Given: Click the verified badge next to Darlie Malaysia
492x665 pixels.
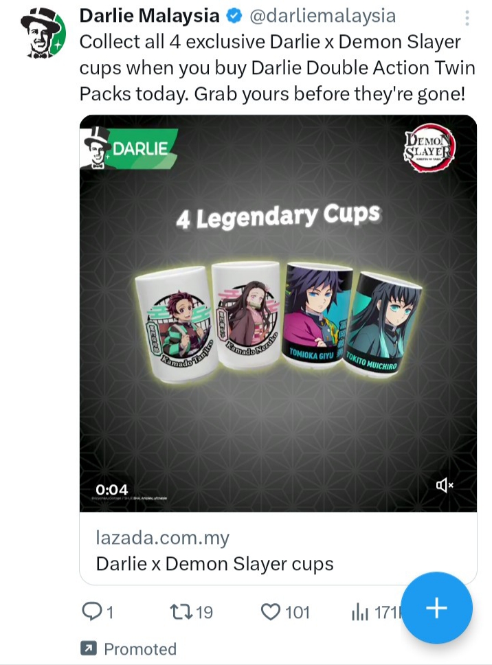Looking at the screenshot, I should point(234,16).
